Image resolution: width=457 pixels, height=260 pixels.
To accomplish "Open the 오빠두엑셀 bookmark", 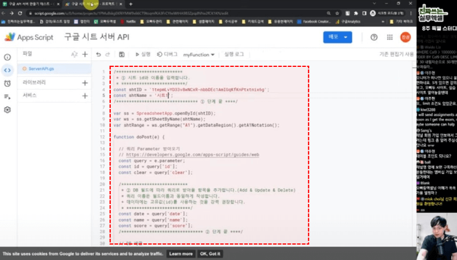I will click(x=105, y=22).
